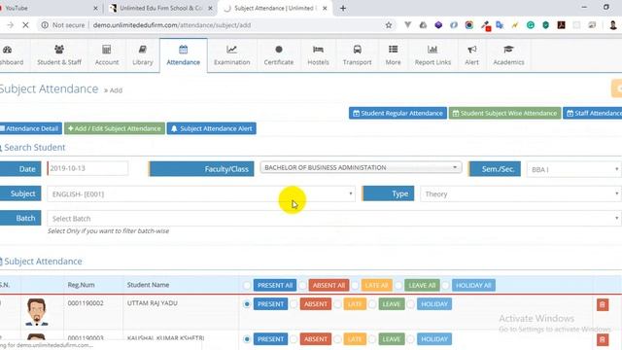The image size is (622, 350).
Task: Select the HOLIDAY All radio button
Action: (446, 285)
